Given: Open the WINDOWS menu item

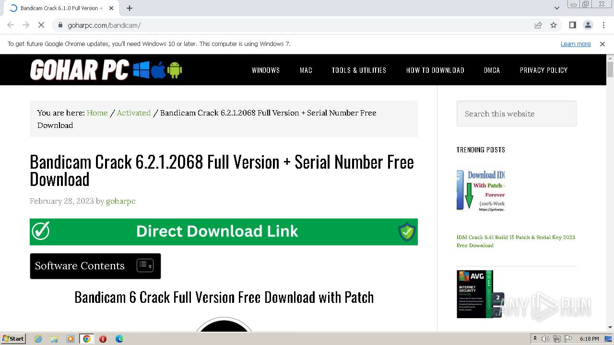Looking at the screenshot, I should point(266,70).
